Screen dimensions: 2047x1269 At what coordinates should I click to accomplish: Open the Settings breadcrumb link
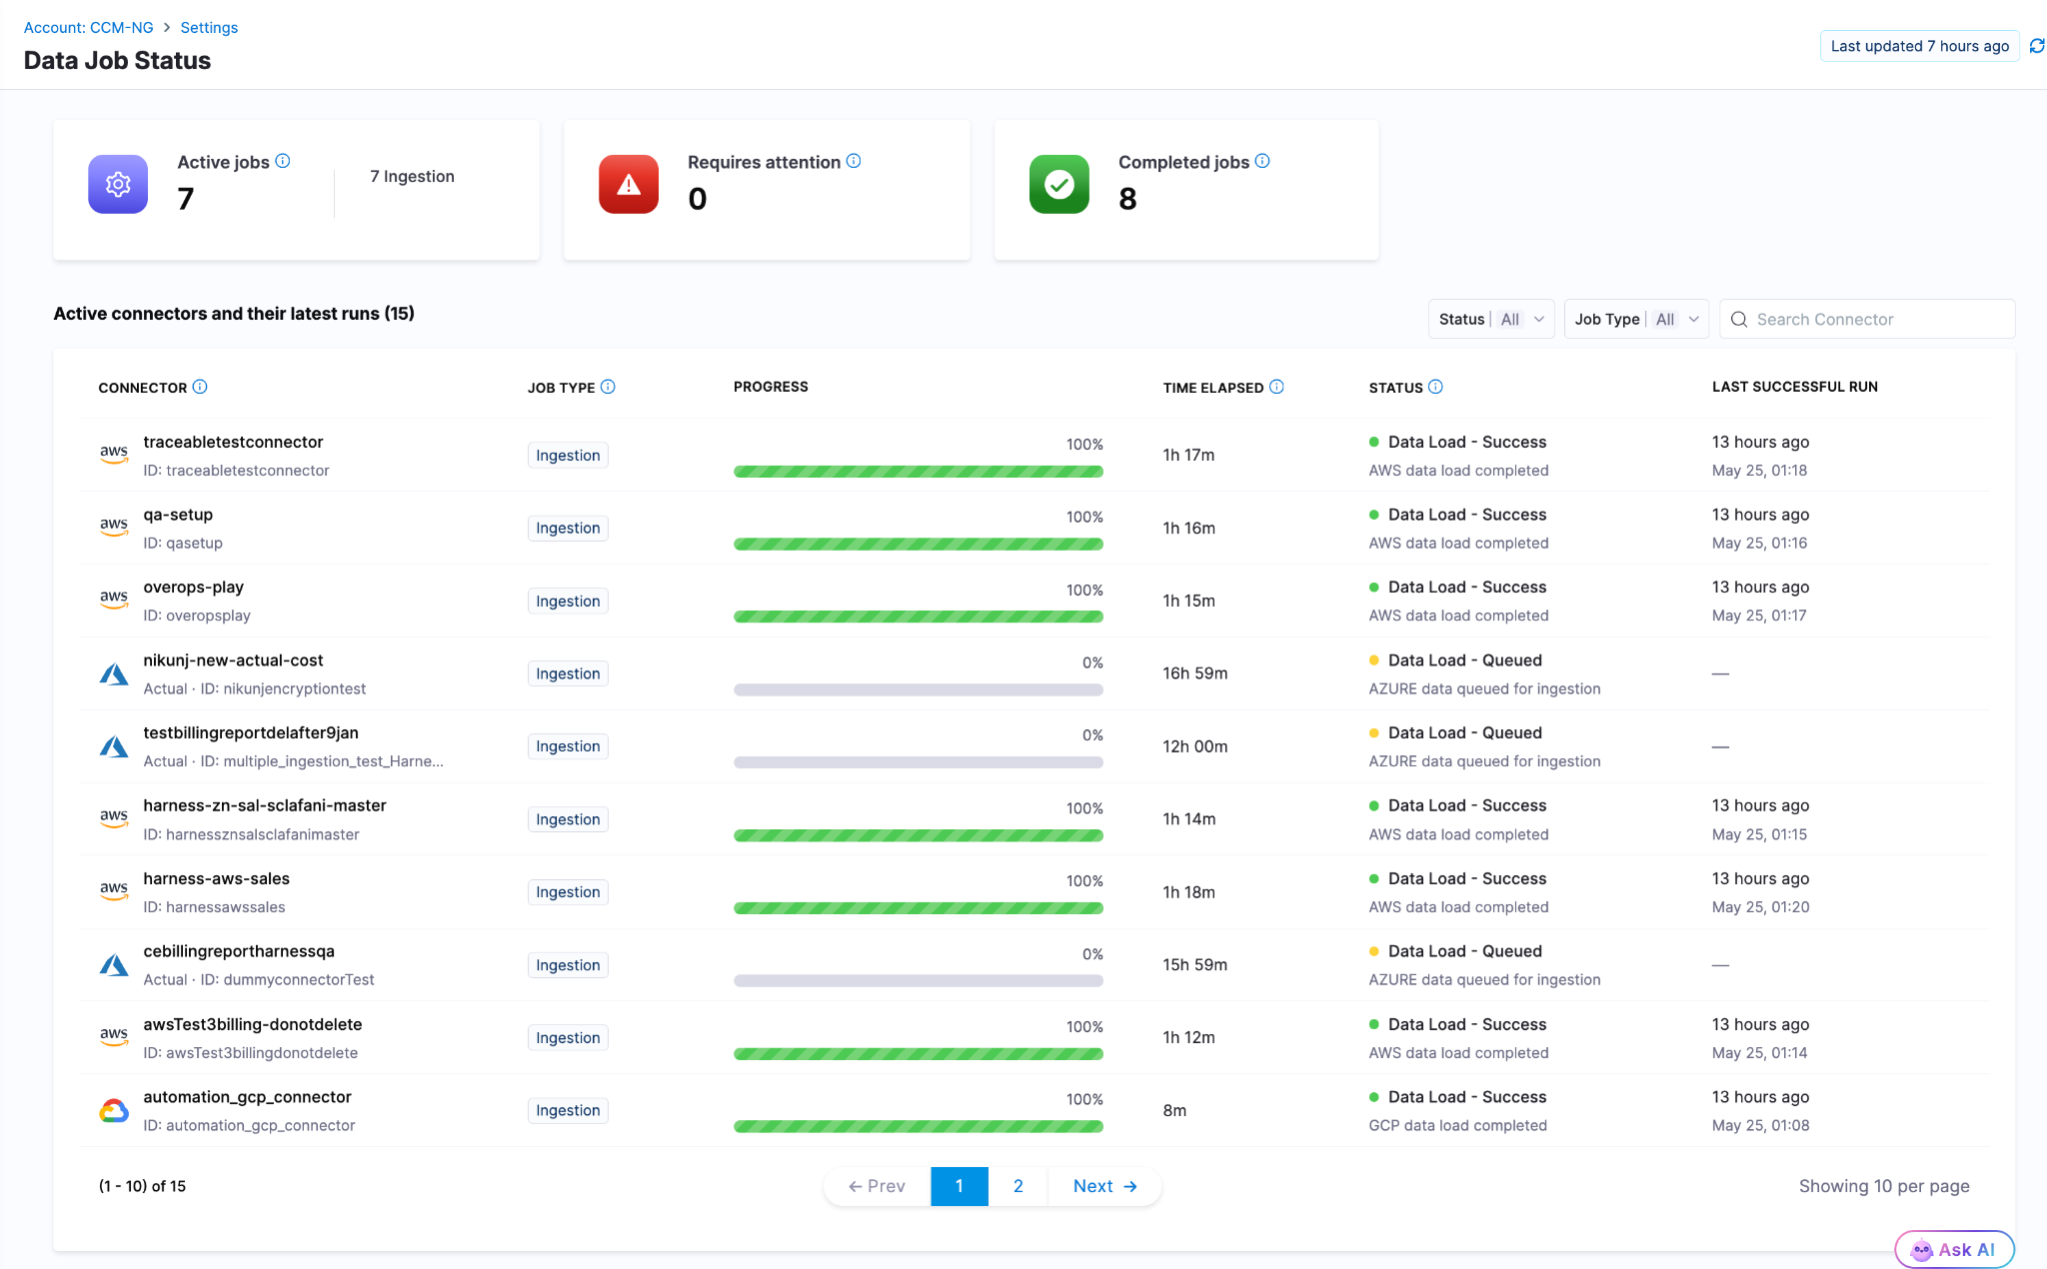point(209,27)
